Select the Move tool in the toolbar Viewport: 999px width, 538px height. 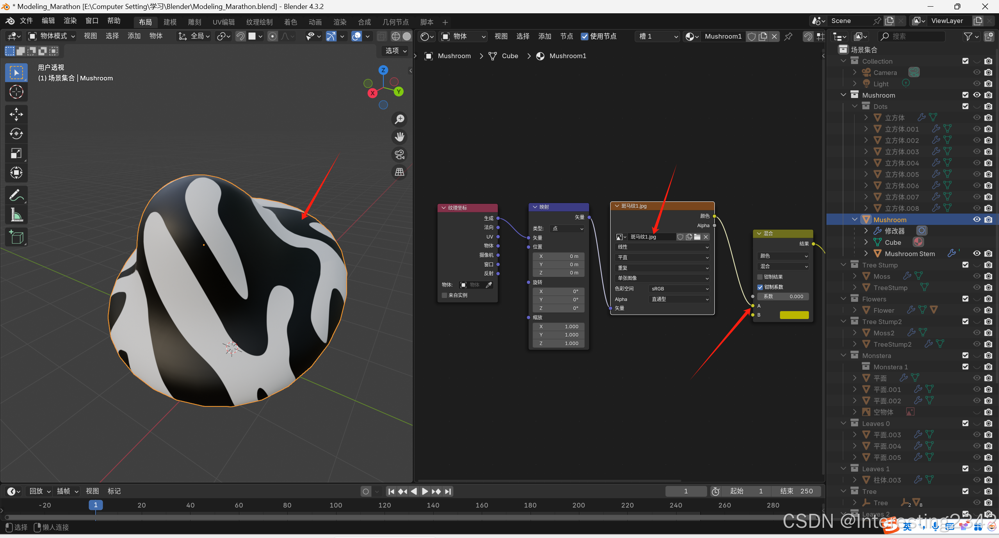coord(16,114)
